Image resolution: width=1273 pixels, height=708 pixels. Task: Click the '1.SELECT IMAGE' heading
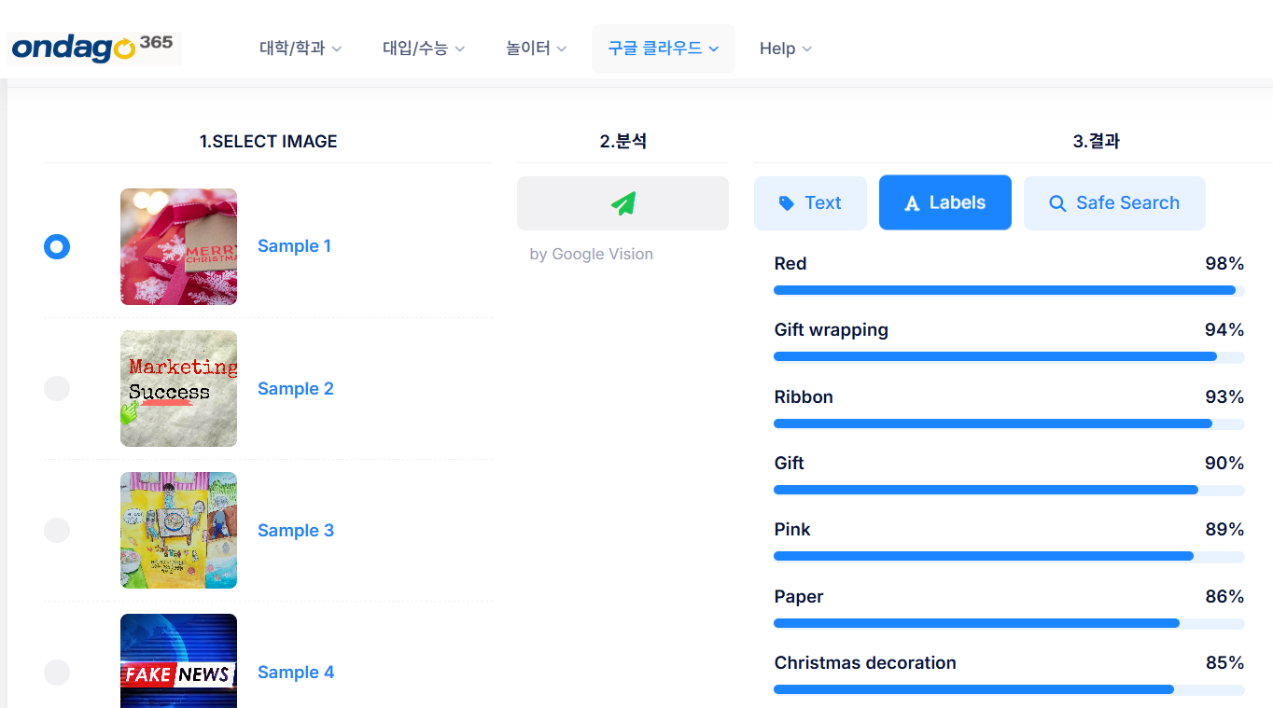tap(268, 142)
